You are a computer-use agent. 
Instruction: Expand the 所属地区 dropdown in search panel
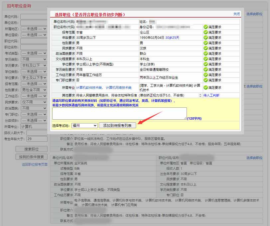pos(34,29)
